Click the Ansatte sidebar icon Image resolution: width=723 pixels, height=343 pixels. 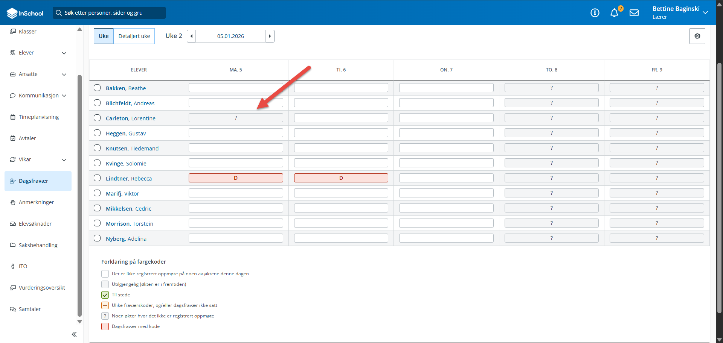point(13,74)
